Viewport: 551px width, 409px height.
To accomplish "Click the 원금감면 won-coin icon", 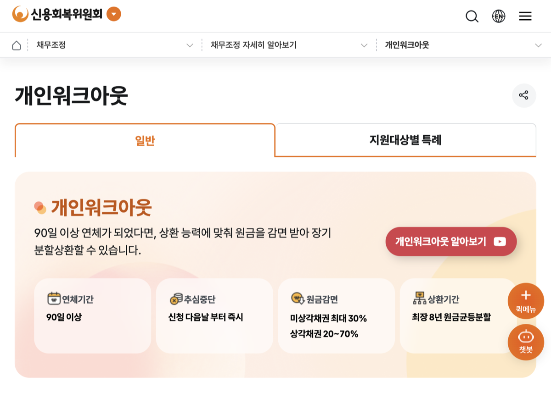I will pos(298,298).
